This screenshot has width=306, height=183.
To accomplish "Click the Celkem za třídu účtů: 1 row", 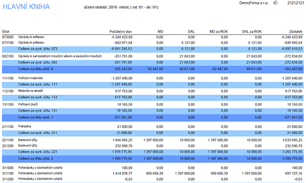I will point(153,117).
